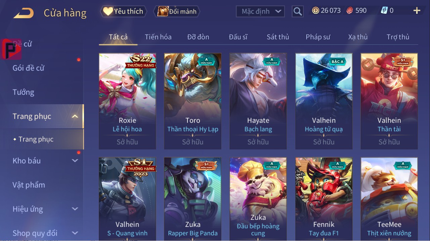Switch to the Sát thủ tab
The height and width of the screenshot is (241, 430).
[x=278, y=37]
